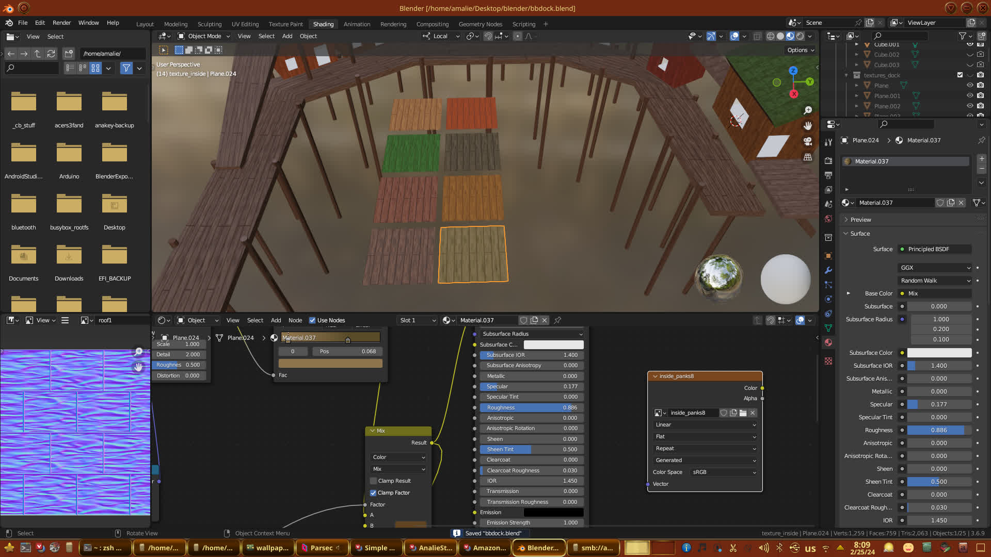Hide Plane.001 with eye icon
Screen dimensions: 991x557
point(969,96)
